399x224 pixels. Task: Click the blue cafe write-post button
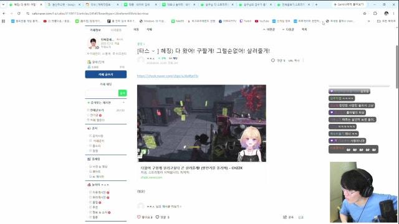pyautogui.click(x=106, y=75)
